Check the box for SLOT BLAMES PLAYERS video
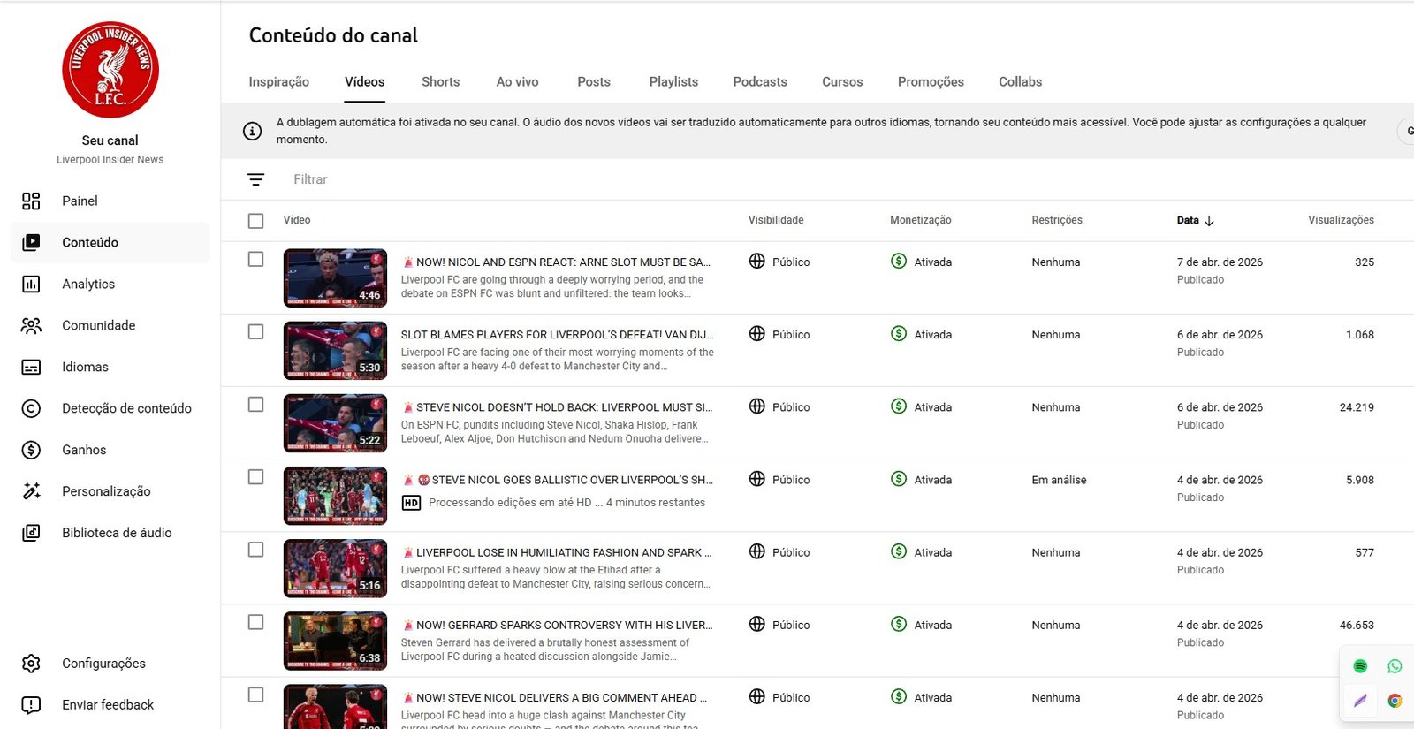Image resolution: width=1414 pixels, height=729 pixels. click(256, 332)
